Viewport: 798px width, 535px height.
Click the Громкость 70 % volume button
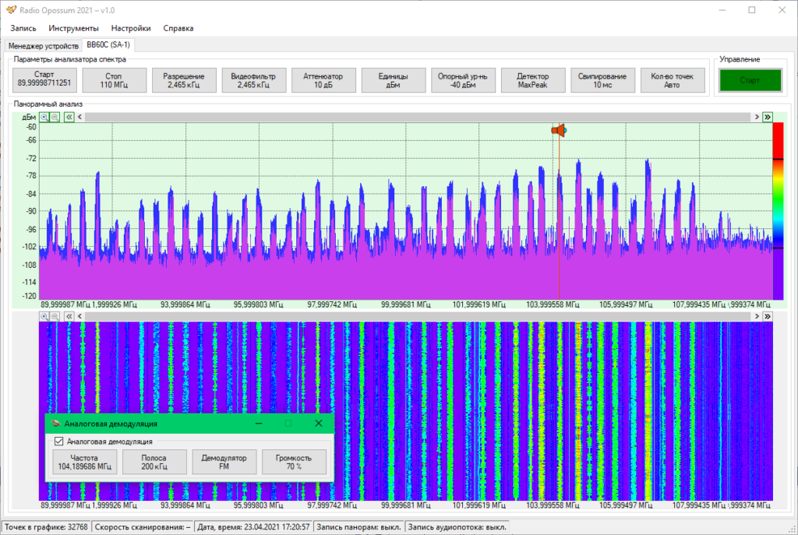point(293,462)
